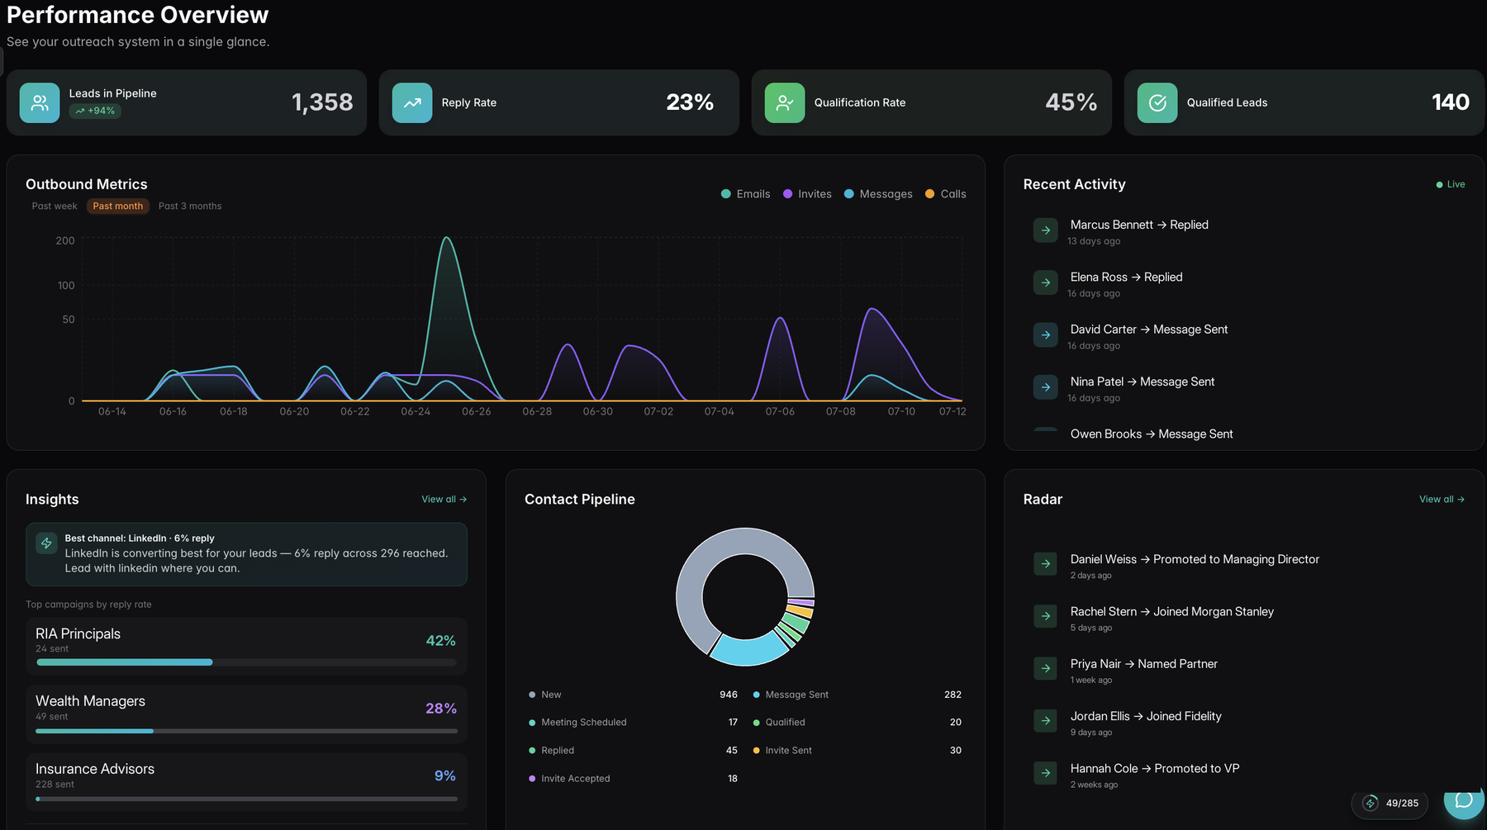
Task: Click the New legend dot in Contact Pipeline
Action: coord(532,695)
